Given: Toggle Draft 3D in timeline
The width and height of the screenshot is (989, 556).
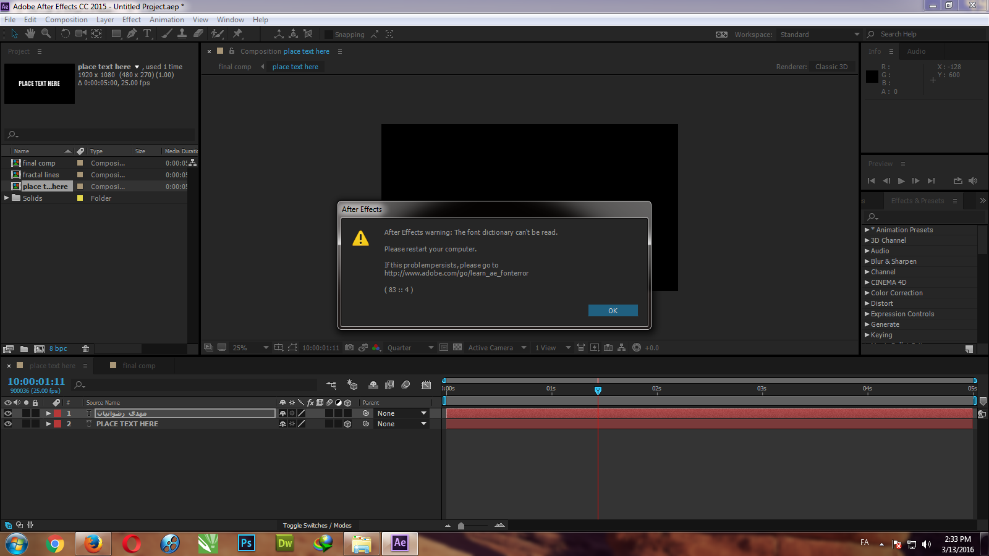Looking at the screenshot, I should pyautogui.click(x=352, y=385).
